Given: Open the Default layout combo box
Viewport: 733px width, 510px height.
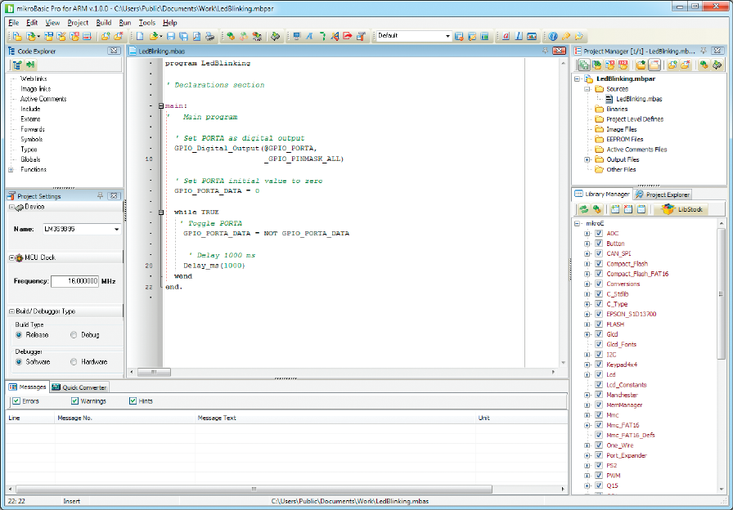Looking at the screenshot, I should pyautogui.click(x=447, y=37).
